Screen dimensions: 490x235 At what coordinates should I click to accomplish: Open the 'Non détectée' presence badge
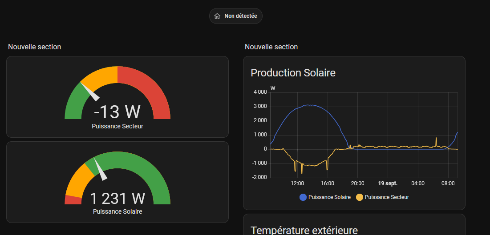pos(235,16)
